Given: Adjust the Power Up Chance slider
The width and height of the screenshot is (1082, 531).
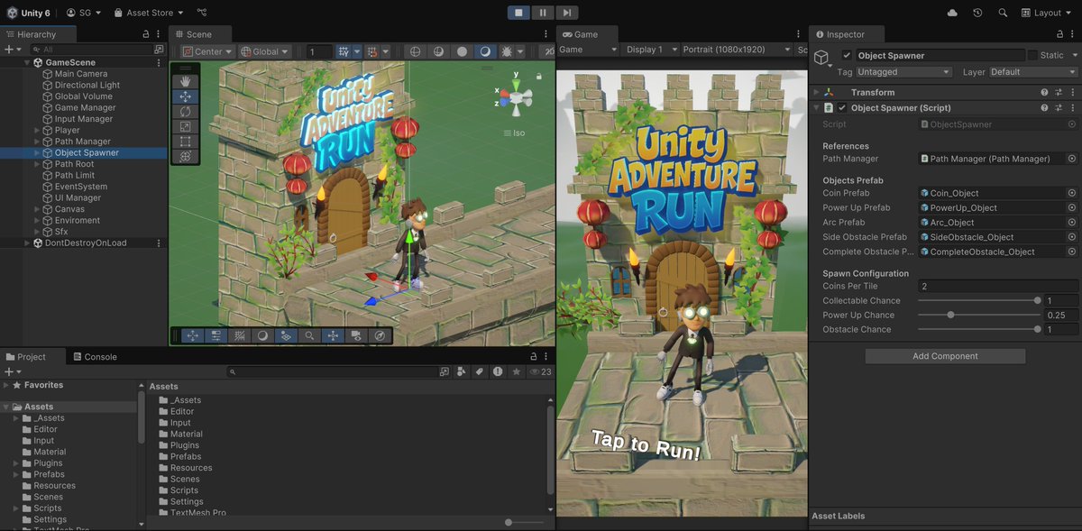Looking at the screenshot, I should click(x=950, y=315).
